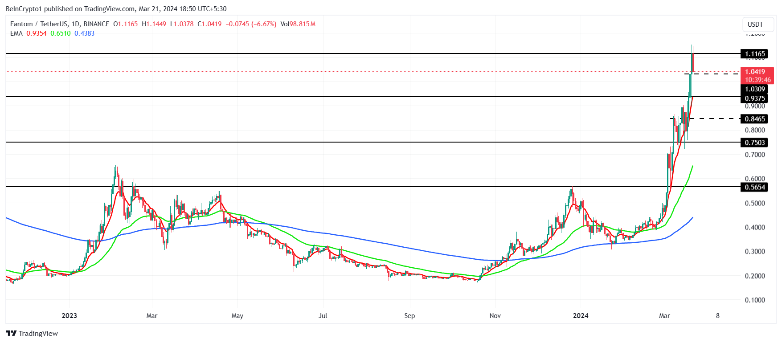The width and height of the screenshot is (782, 343).
Task: Click the open value O1.1165
Action: pyautogui.click(x=126, y=24)
